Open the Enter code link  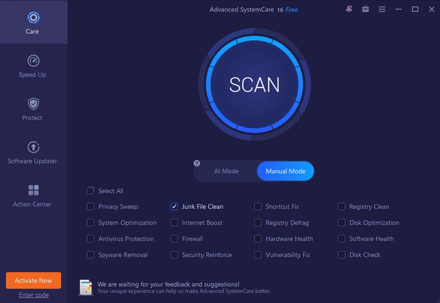pos(33,295)
